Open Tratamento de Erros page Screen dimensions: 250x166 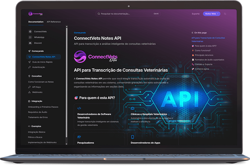coord(38,117)
